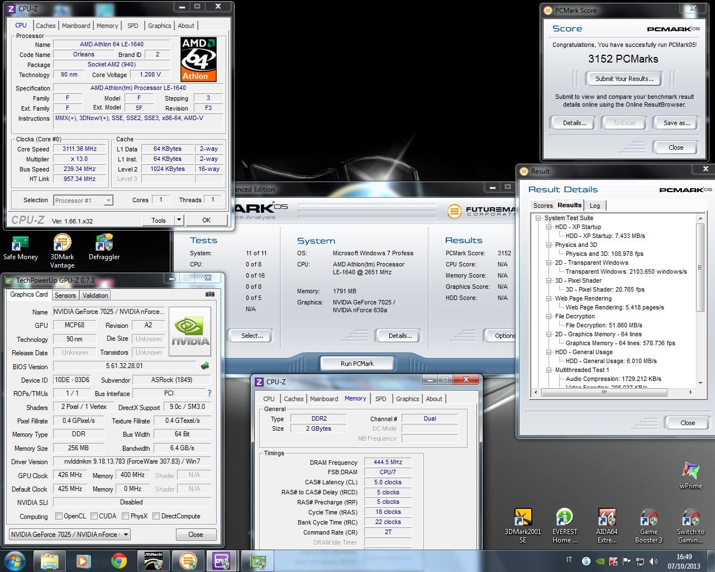Collapse the System Test Suite tree node
Screen dimensions: 715x572
click(538, 218)
